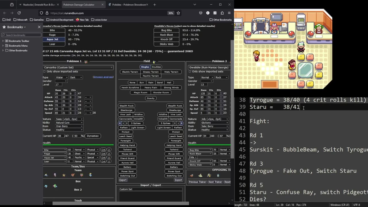The image size is (368, 207).
Task: Open a new browser tab with plus
Action: [155, 5]
